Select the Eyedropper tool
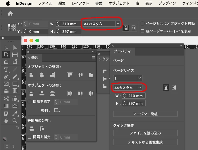 [15, 114]
